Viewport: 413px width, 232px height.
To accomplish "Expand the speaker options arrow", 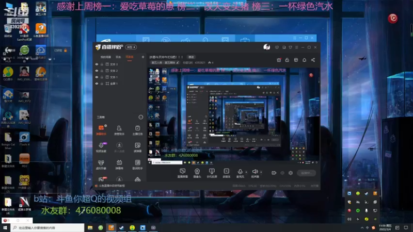I will (x=261, y=172).
